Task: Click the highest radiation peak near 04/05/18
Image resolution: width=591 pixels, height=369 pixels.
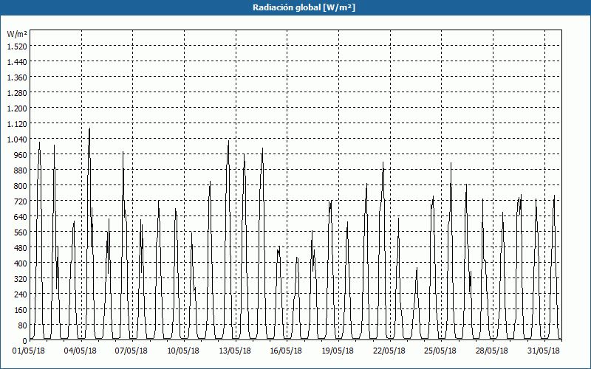Action: point(89,129)
